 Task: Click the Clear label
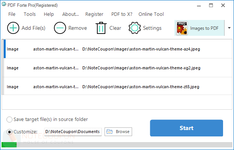115,28
